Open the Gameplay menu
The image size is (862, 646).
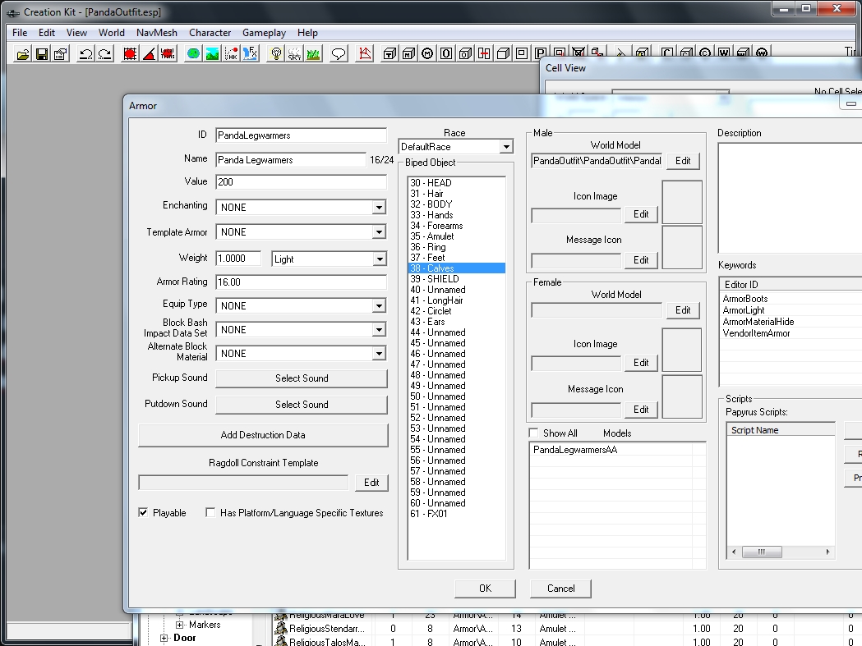[x=264, y=33]
